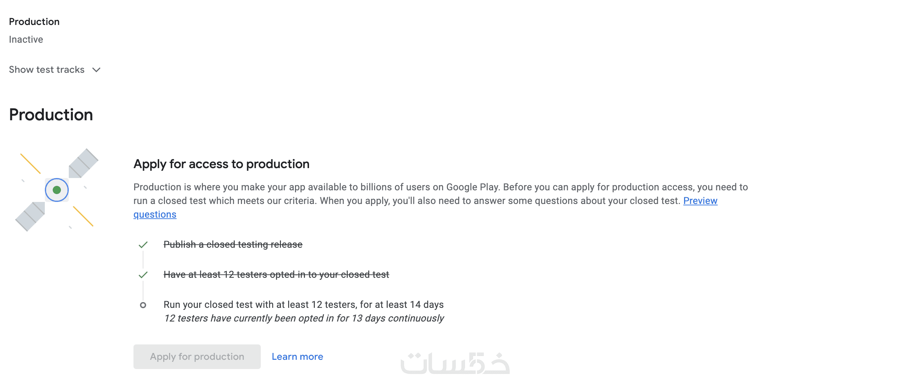
Task: Expand the Show test tracks chevron
Action: (96, 70)
